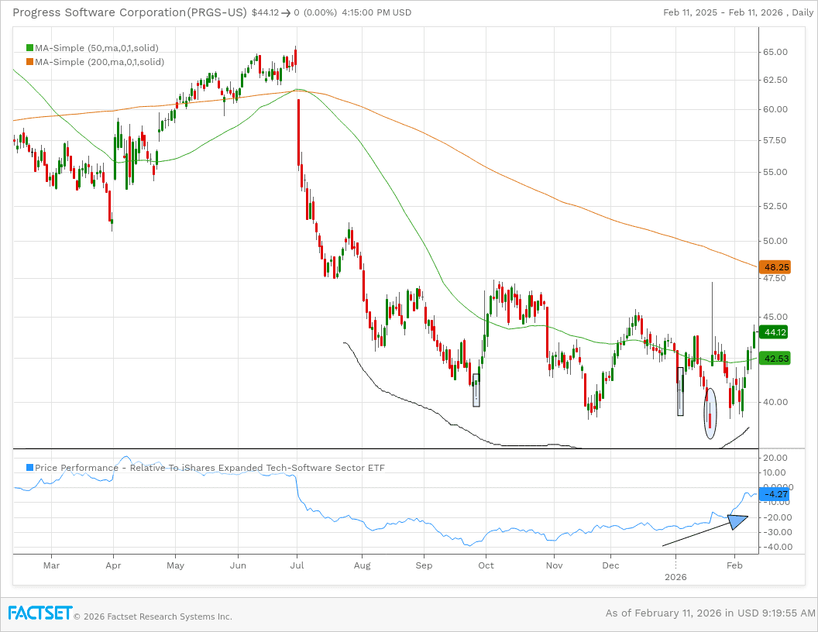The width and height of the screenshot is (818, 632).
Task: Click the 57.50 price axis label
Action: (x=775, y=140)
